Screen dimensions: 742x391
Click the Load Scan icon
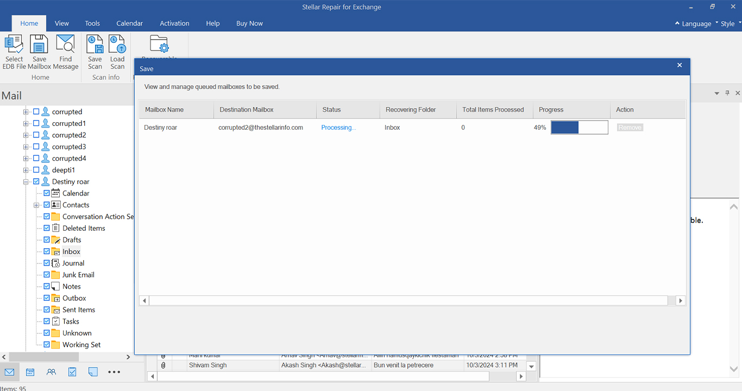coord(117,43)
